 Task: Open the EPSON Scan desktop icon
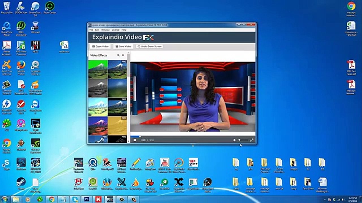21,8
